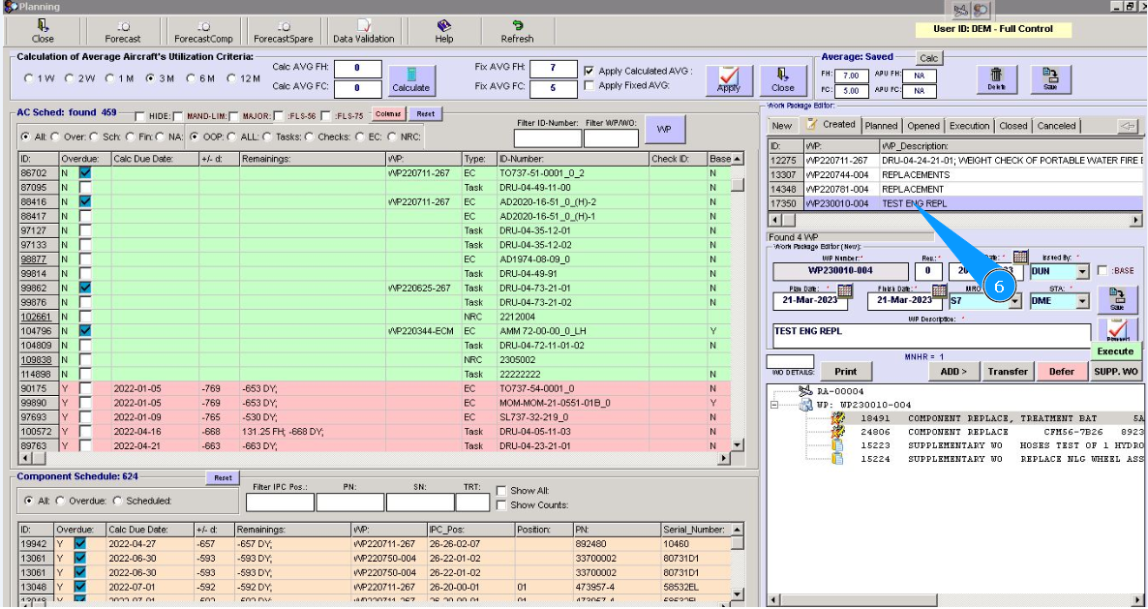Click the ForecastComp toolbar icon
Image resolution: width=1148 pixels, height=609 pixels.
(x=202, y=31)
